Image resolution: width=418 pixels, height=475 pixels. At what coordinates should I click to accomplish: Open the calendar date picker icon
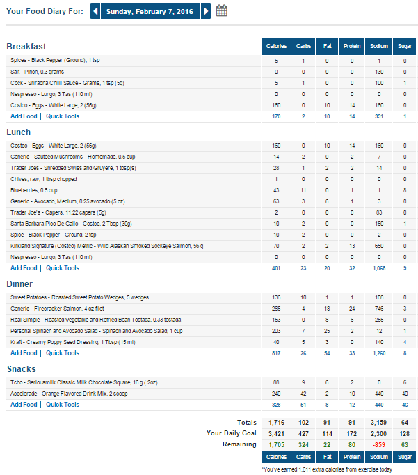point(222,11)
